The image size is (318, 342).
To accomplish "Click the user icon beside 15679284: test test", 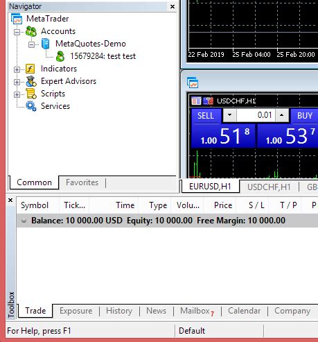I will (60, 56).
